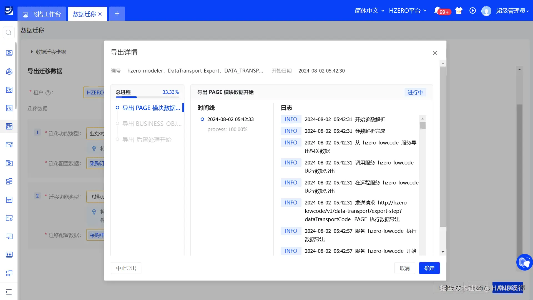533x300 pixels.
Task: Click the 总进程 progress bar
Action: click(147, 97)
